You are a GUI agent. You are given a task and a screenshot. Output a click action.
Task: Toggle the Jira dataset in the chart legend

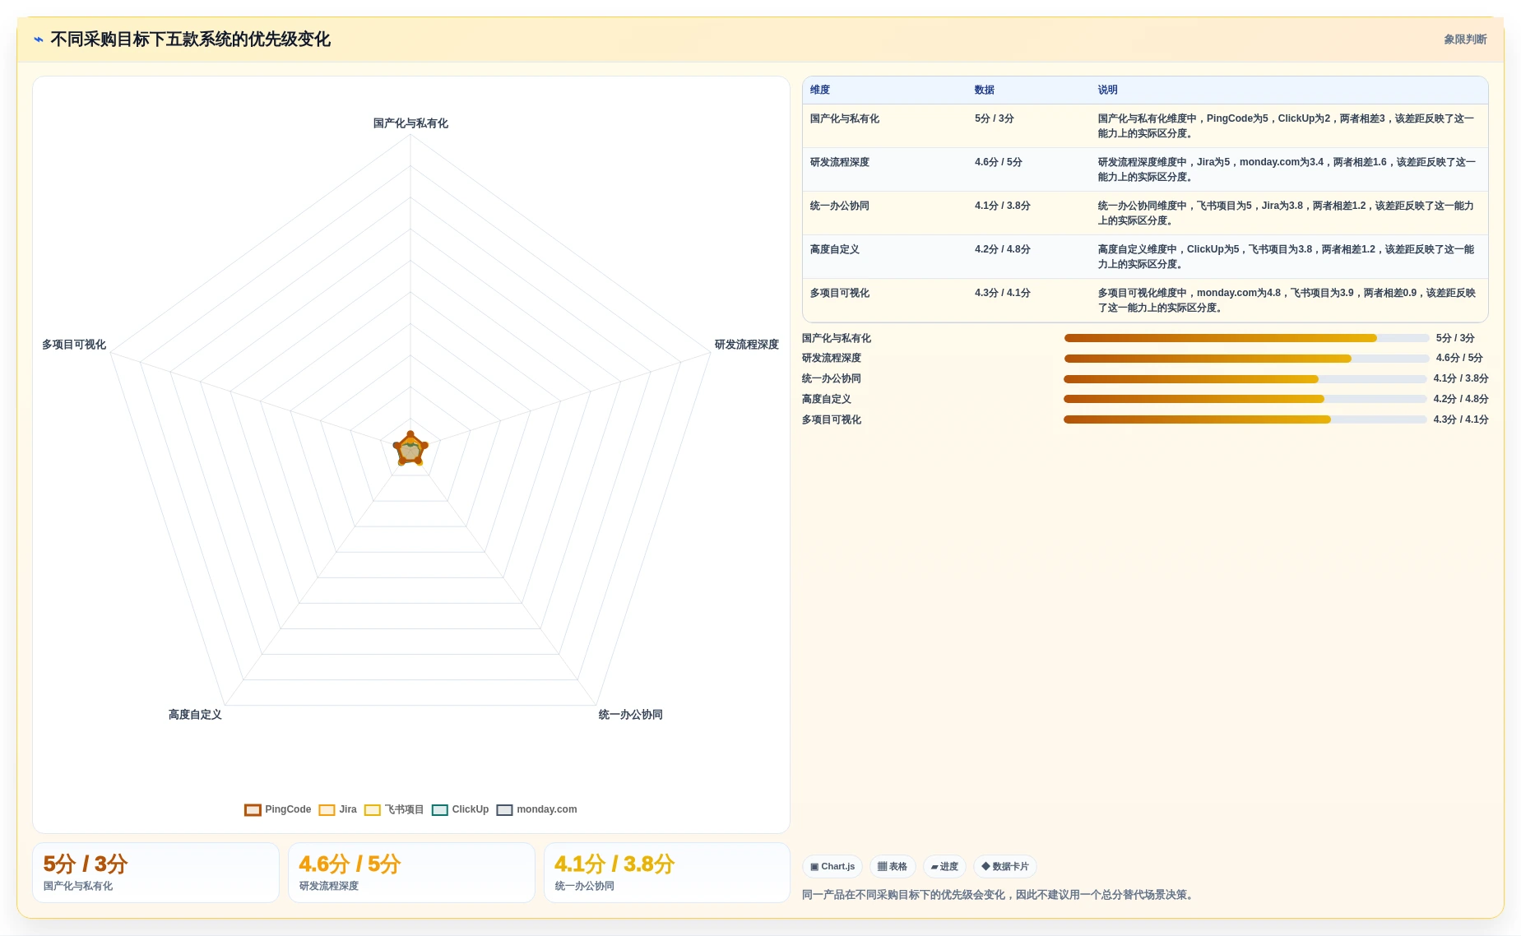[x=338, y=809]
